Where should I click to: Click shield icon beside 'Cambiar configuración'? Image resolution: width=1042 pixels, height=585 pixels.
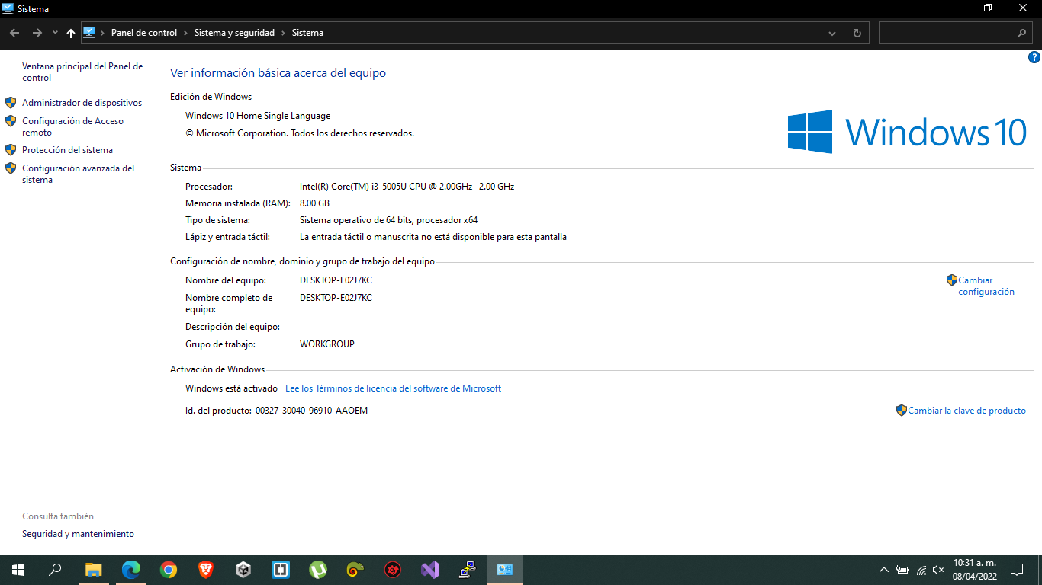951,280
